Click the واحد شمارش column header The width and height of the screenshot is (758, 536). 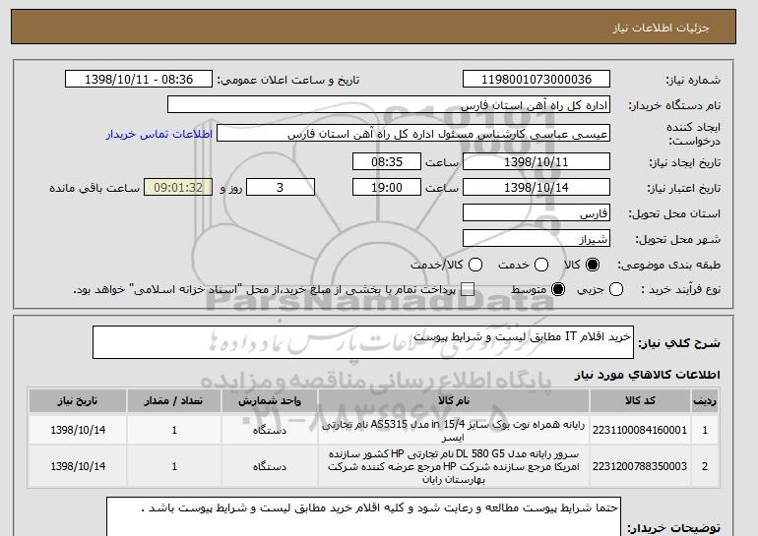click(270, 400)
